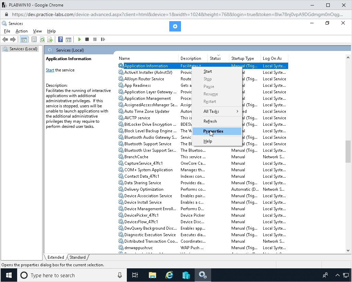Open the File menu

[7, 31]
